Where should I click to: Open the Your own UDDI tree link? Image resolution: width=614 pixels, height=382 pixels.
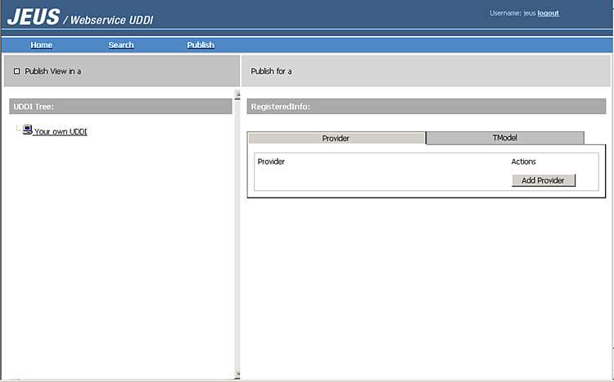[x=61, y=132]
